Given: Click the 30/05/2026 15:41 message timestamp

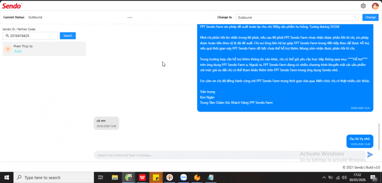Looking at the screenshot, I should (360, 108).
